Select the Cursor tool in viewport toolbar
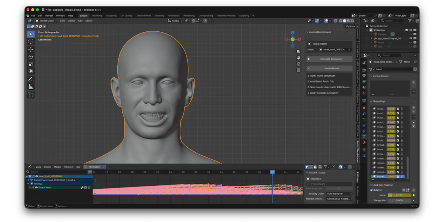 (31, 41)
